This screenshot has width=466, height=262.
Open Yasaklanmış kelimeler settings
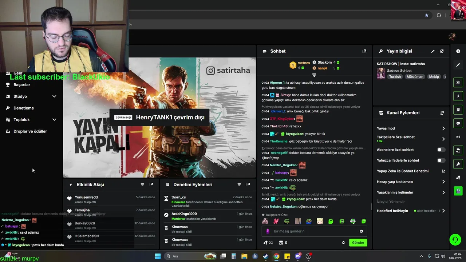click(x=411, y=192)
